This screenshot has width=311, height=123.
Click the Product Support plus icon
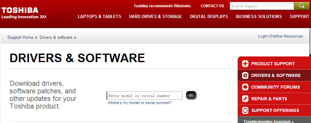245,64
